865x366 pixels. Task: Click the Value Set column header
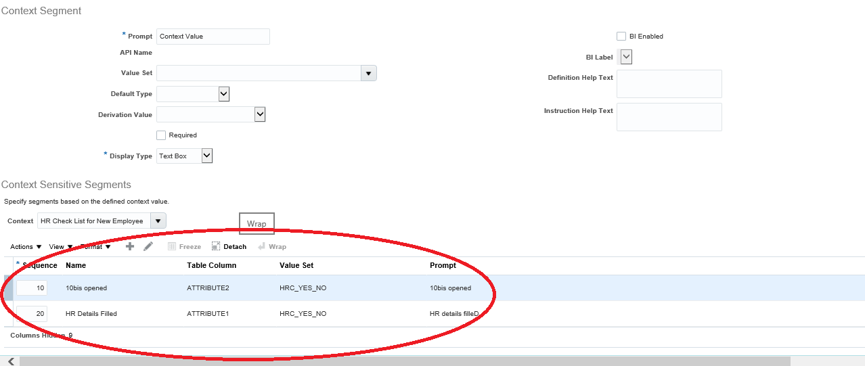tap(296, 266)
